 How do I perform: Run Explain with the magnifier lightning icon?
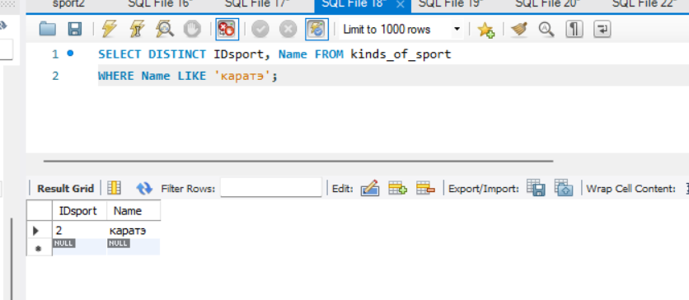[164, 30]
